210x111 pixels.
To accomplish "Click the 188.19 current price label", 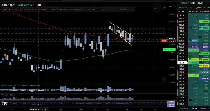I will tap(172, 38).
